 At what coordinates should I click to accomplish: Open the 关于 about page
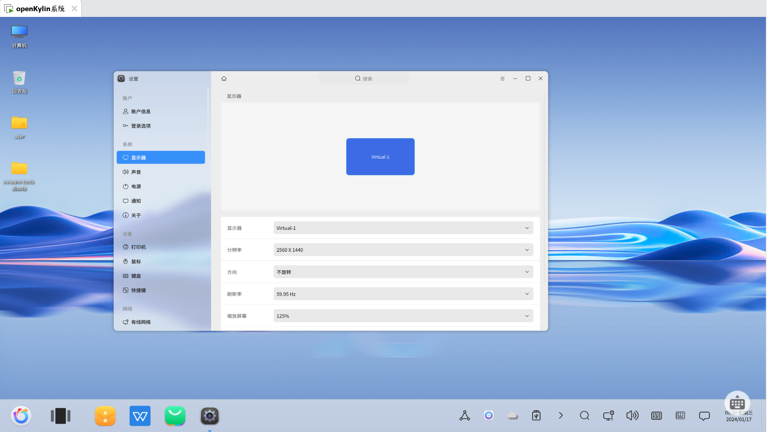[161, 215]
